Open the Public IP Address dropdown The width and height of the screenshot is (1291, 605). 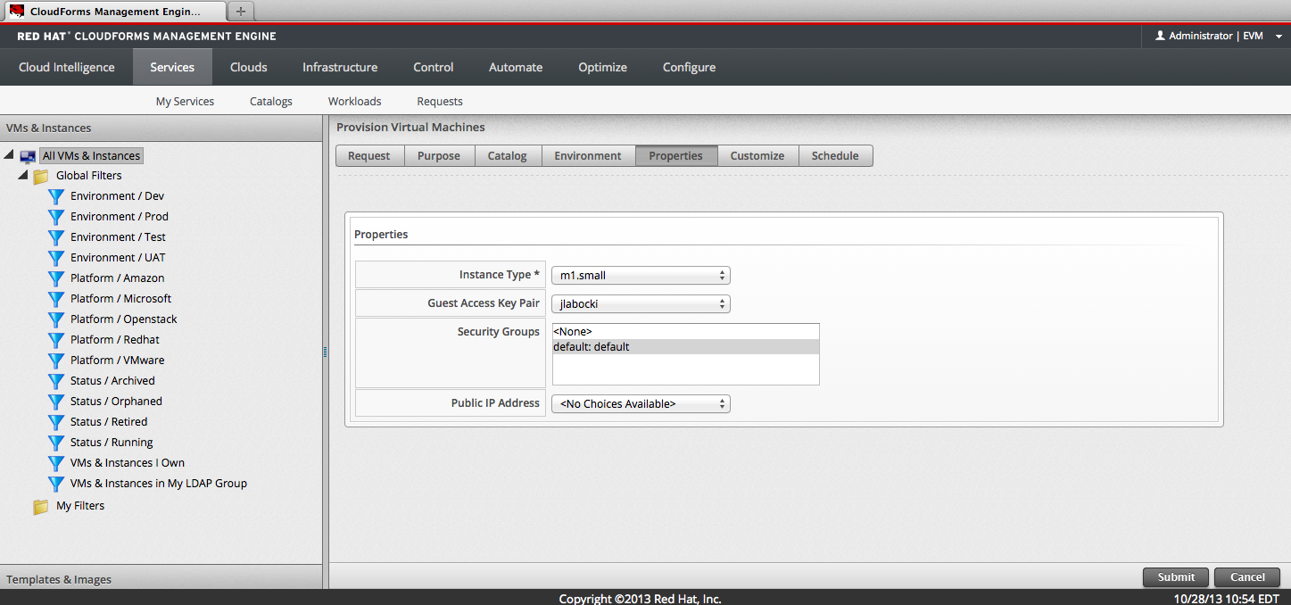[x=641, y=404]
